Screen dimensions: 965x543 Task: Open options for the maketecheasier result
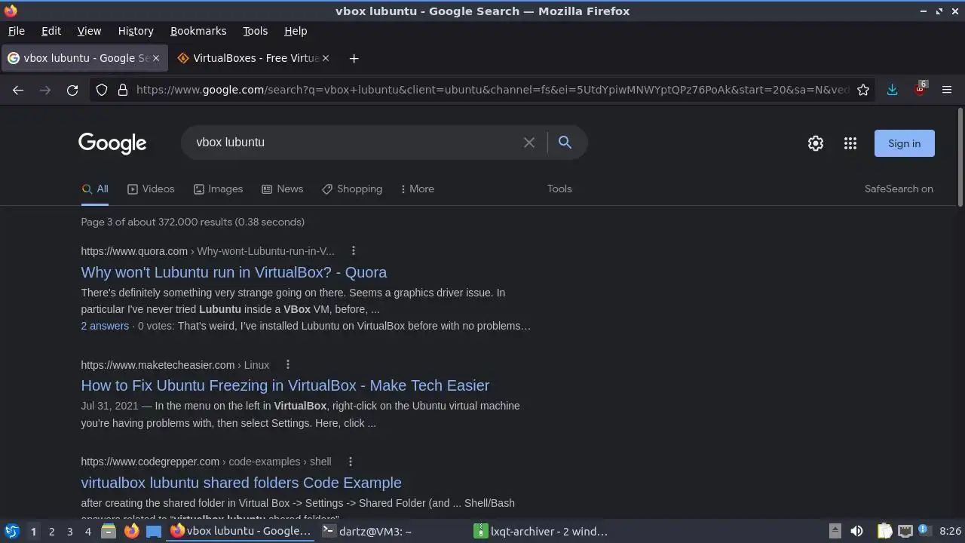pyautogui.click(x=287, y=365)
